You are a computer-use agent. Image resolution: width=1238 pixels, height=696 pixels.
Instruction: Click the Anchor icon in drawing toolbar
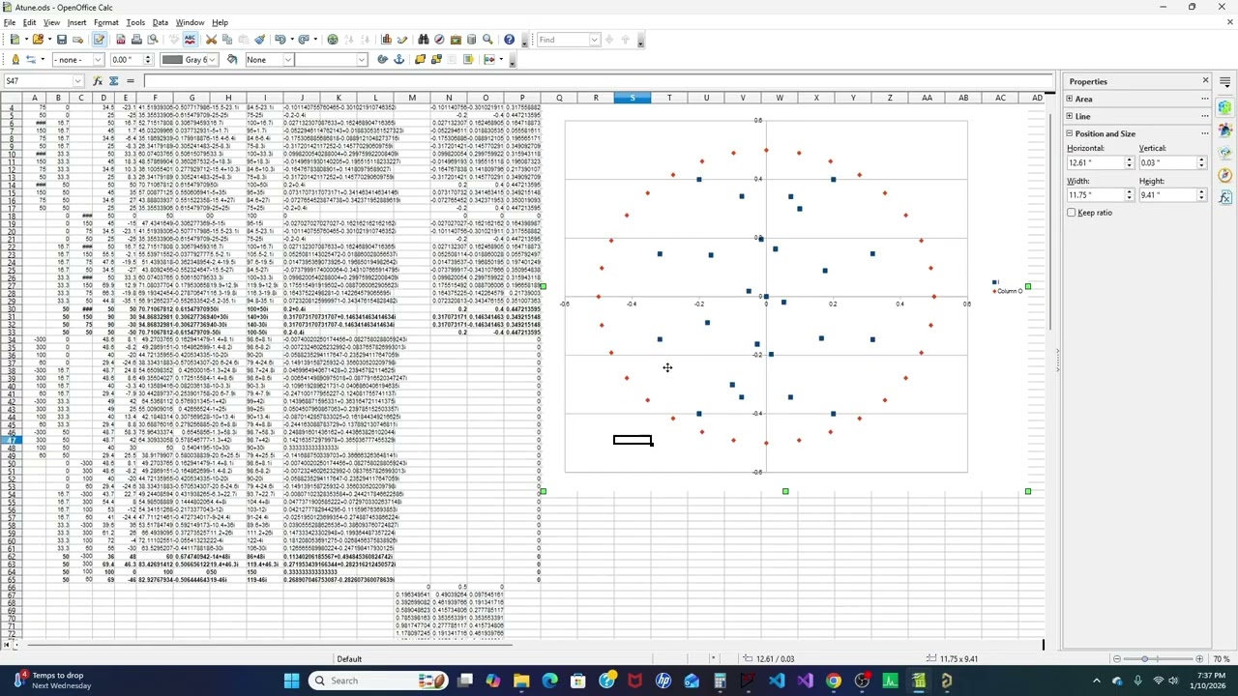398,60
